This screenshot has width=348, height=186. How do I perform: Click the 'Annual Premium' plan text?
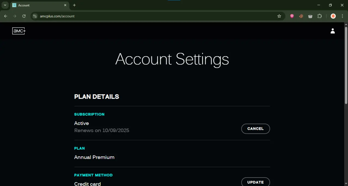tap(94, 157)
